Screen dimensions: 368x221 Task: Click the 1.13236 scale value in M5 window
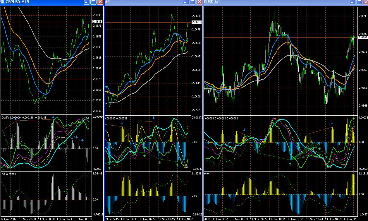coord(197,173)
